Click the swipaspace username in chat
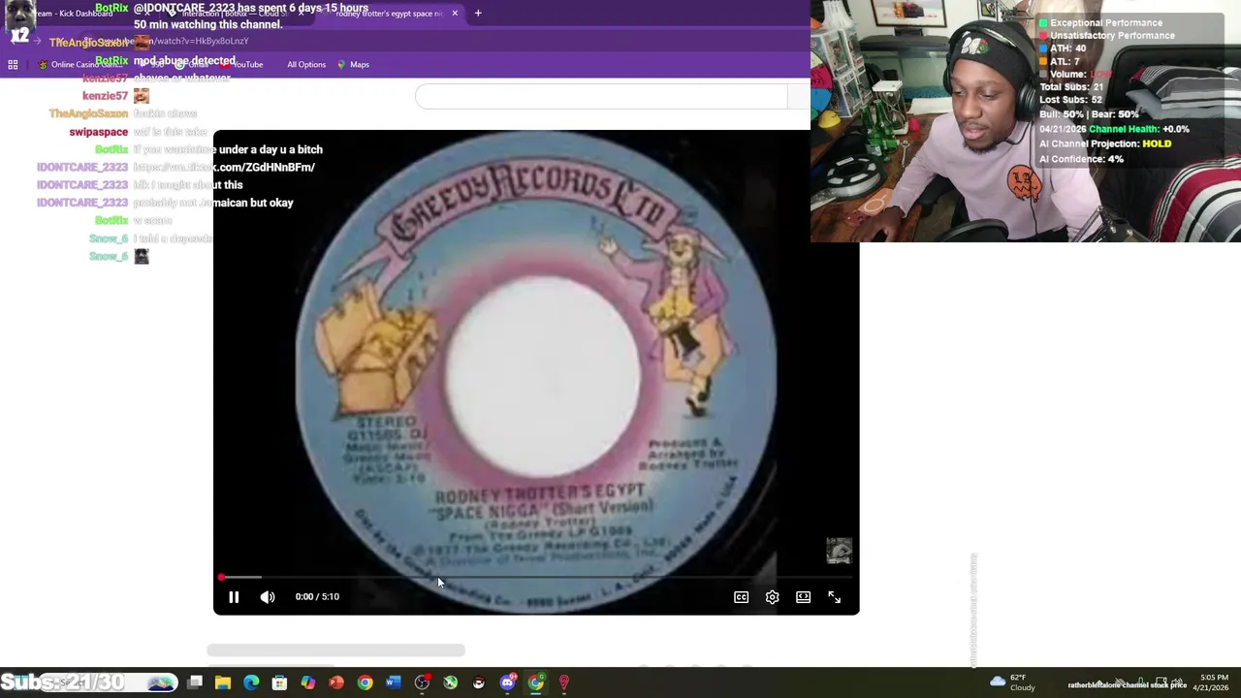This screenshot has height=698, width=1241. 99,132
